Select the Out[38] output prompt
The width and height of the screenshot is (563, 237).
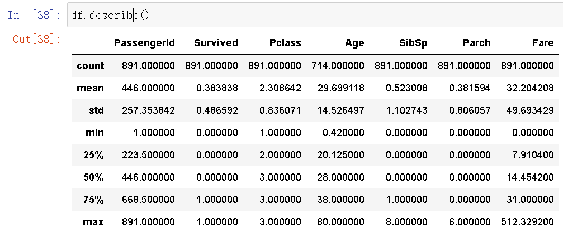[37, 38]
